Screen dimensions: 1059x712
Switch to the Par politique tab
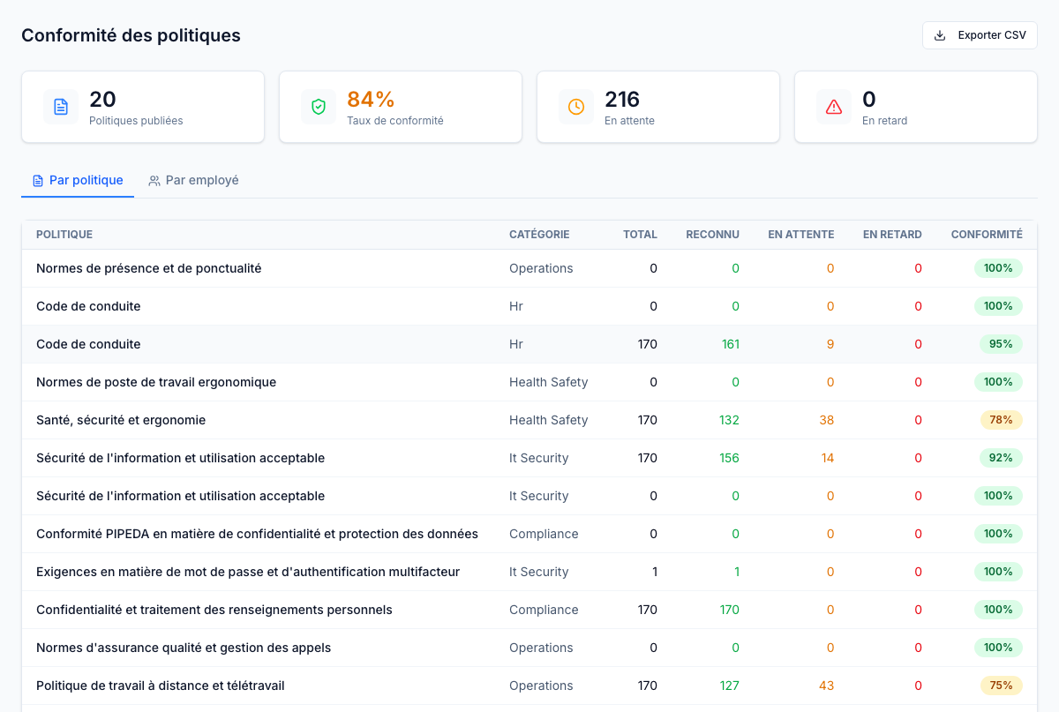(78, 180)
